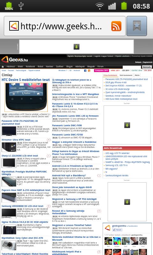Open the Szoftver menu item

tap(60, 67)
